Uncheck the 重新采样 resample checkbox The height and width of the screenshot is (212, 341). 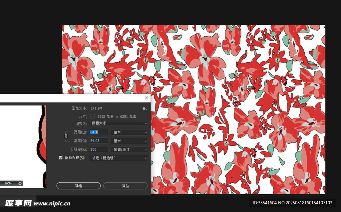(61, 158)
